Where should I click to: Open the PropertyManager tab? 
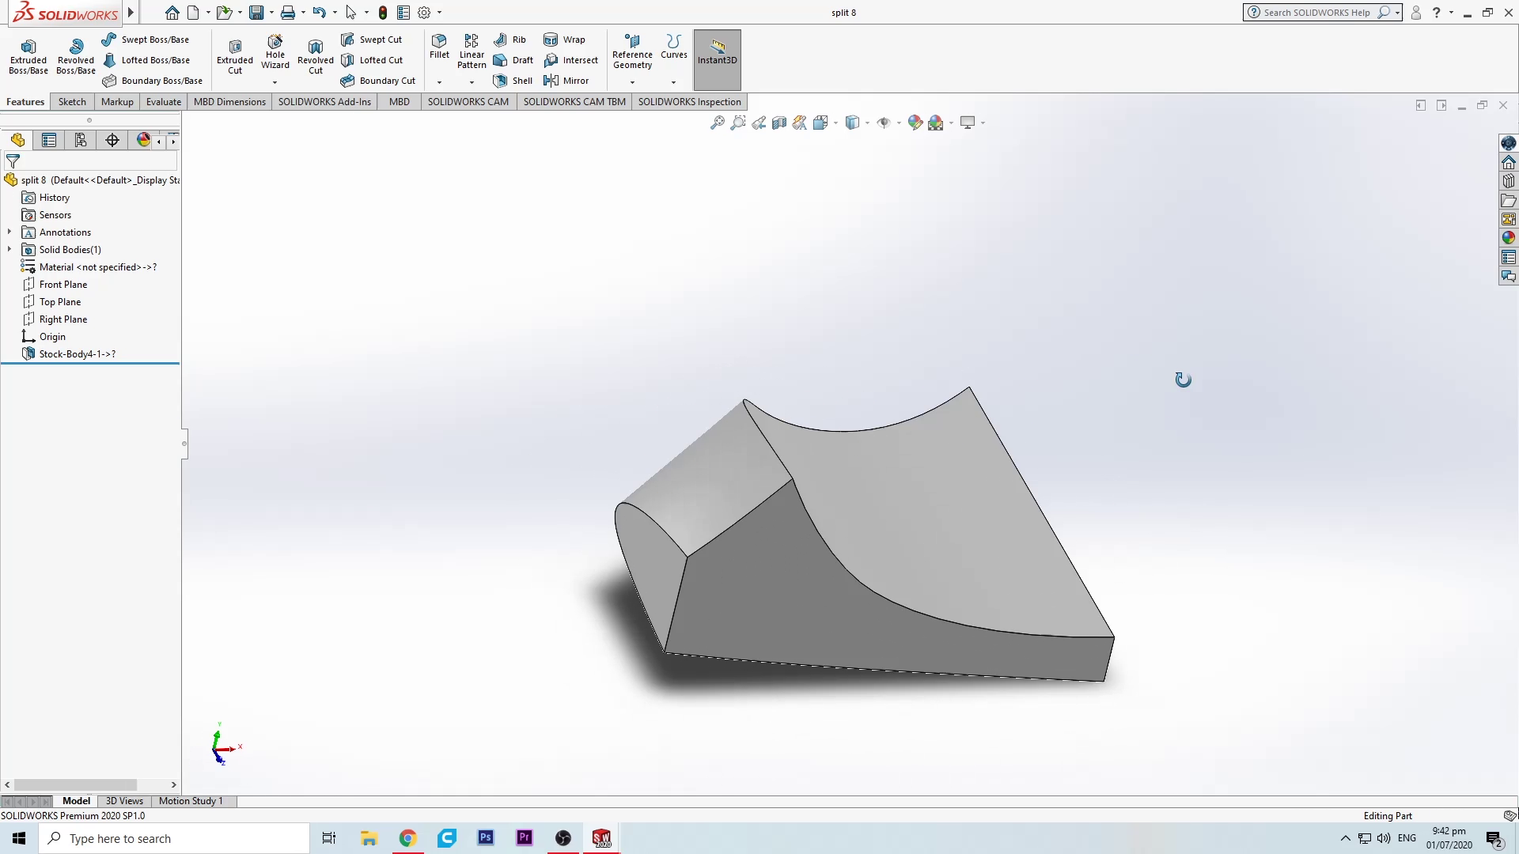(x=49, y=140)
